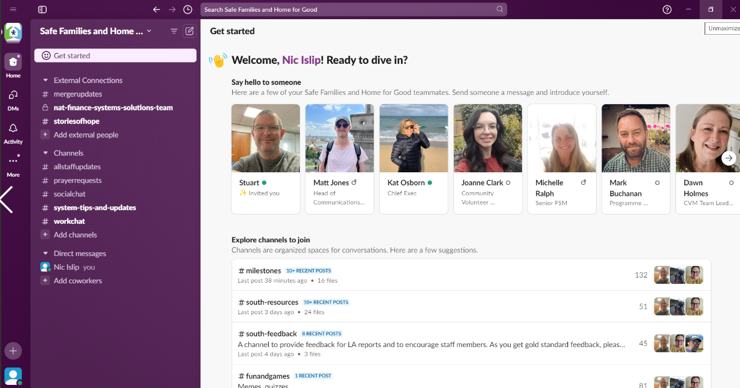740x388 pixels.
Task: Click the Help question mark icon
Action: pyautogui.click(x=667, y=9)
